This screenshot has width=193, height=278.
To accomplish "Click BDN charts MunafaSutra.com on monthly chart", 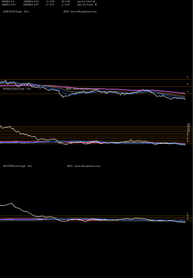I will pyautogui.click(x=84, y=166).
